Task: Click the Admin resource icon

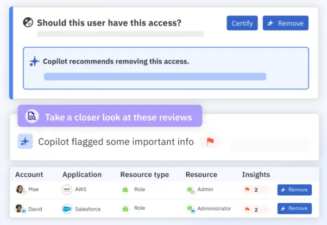Action: tap(190, 190)
